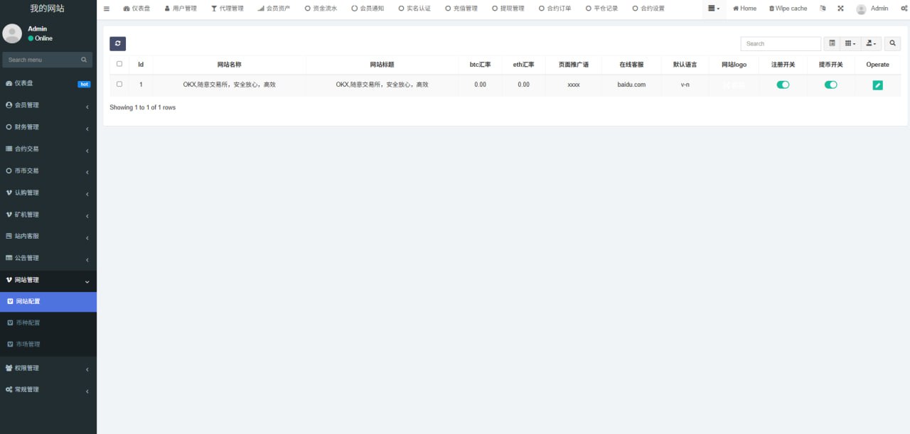Turn off the 注册开关 toggle

tap(783, 85)
